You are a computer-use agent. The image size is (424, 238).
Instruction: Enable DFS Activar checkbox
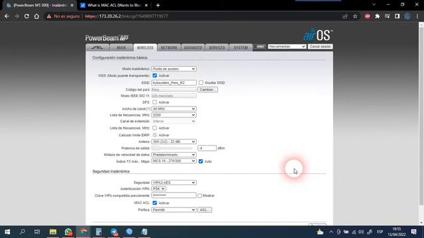point(154,102)
